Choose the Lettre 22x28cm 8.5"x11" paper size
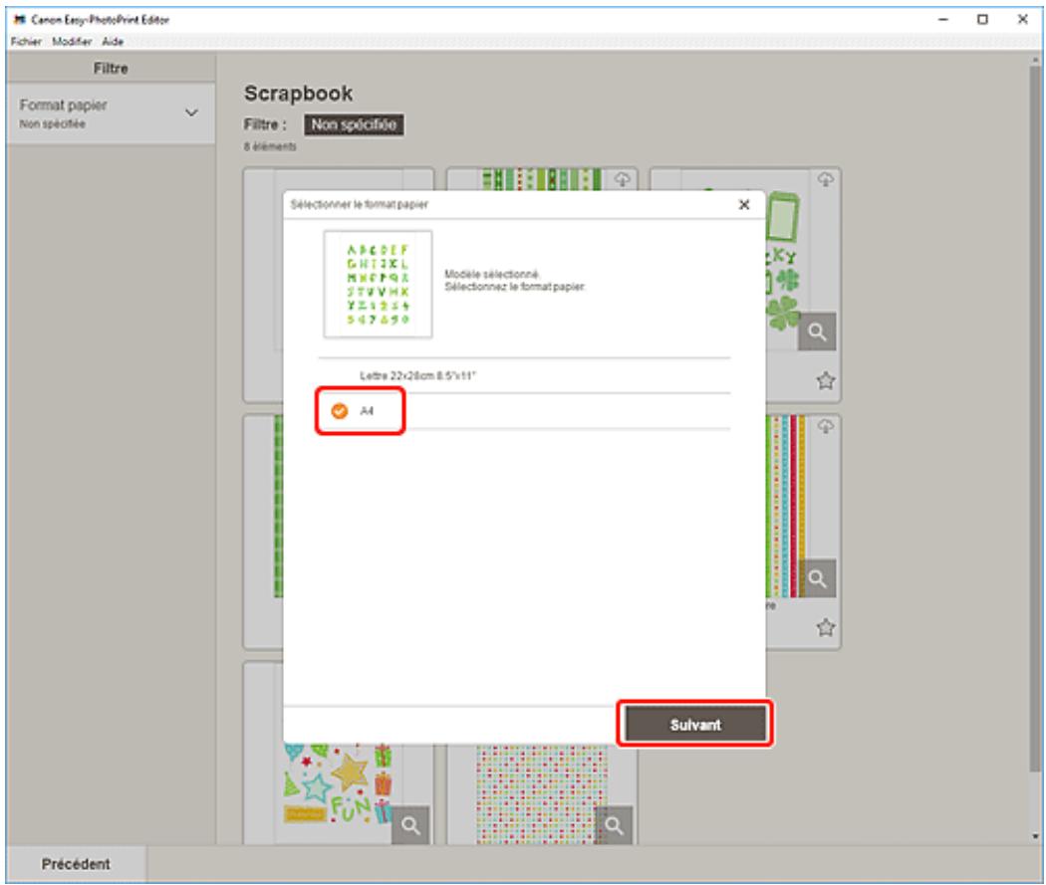 click(x=524, y=376)
